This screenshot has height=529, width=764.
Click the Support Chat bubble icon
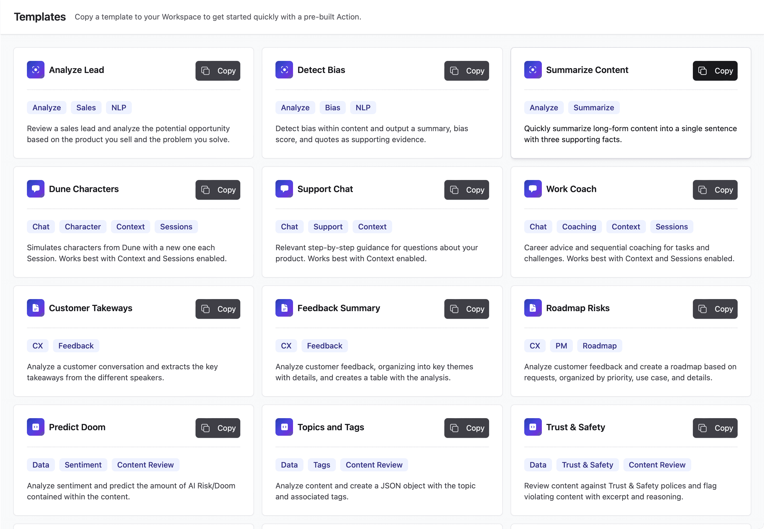[x=284, y=188]
